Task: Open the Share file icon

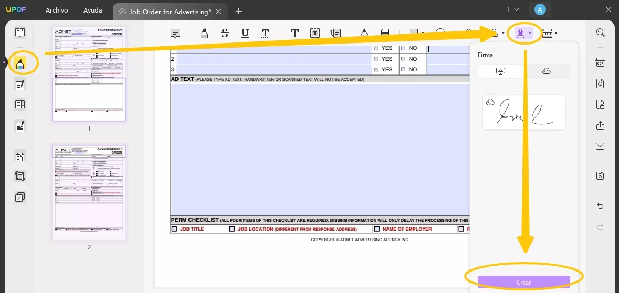Action: [x=601, y=125]
